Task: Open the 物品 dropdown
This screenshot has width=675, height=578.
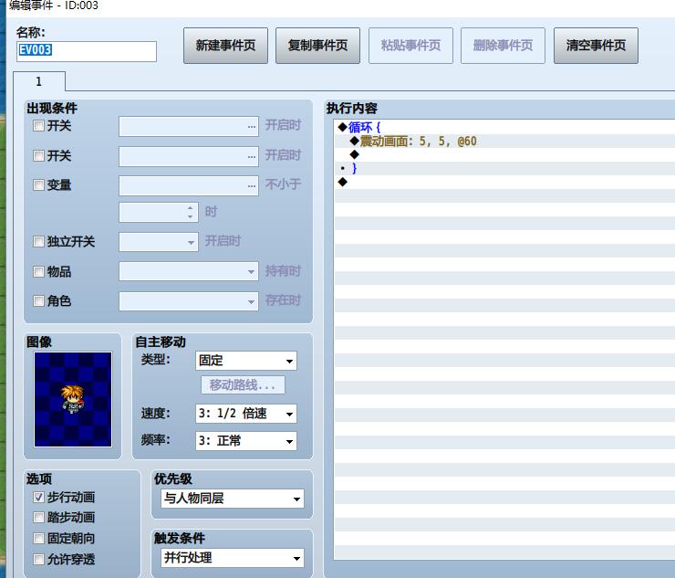Action: pos(189,271)
